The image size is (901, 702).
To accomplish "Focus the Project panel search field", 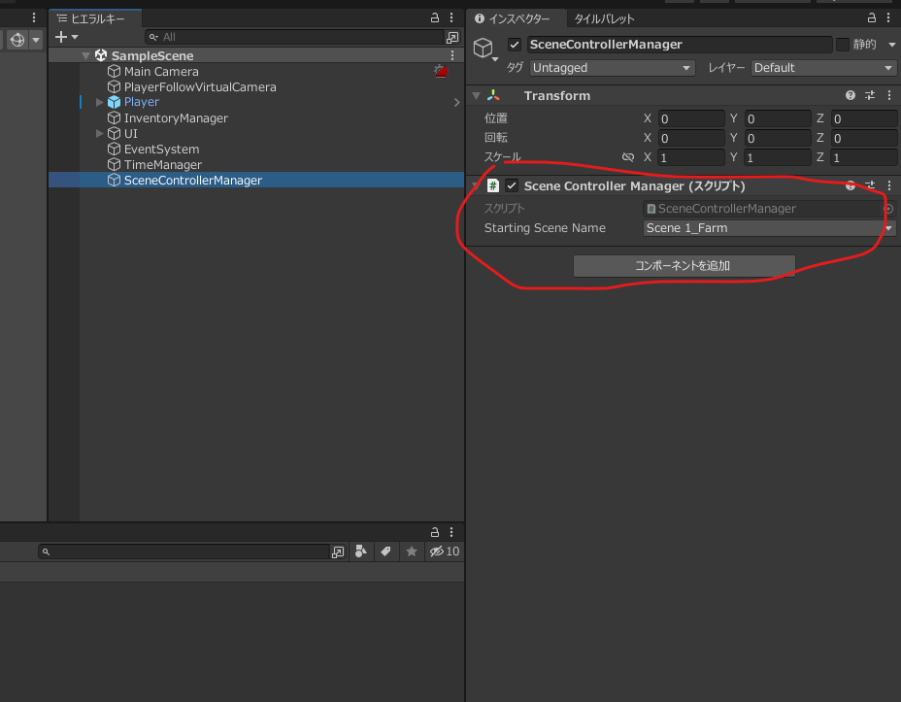I will tap(184, 552).
